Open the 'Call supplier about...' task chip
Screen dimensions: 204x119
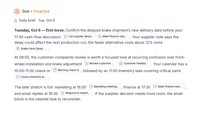click(x=79, y=36)
